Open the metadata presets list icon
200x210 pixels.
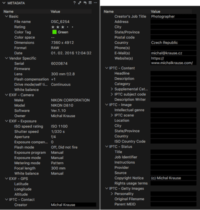[90, 3]
